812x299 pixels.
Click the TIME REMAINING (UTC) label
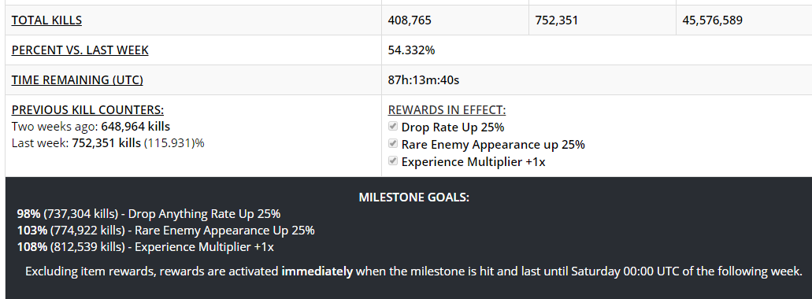tap(77, 80)
